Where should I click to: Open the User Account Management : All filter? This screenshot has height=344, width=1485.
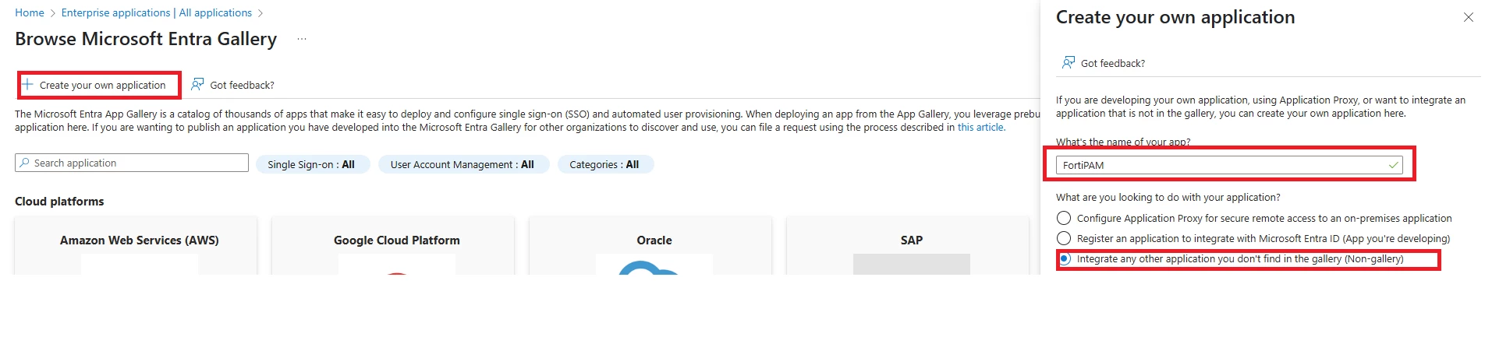[463, 164]
